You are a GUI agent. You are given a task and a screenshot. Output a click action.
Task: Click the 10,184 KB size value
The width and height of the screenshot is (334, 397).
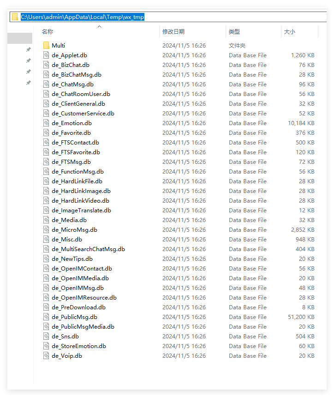(301, 123)
